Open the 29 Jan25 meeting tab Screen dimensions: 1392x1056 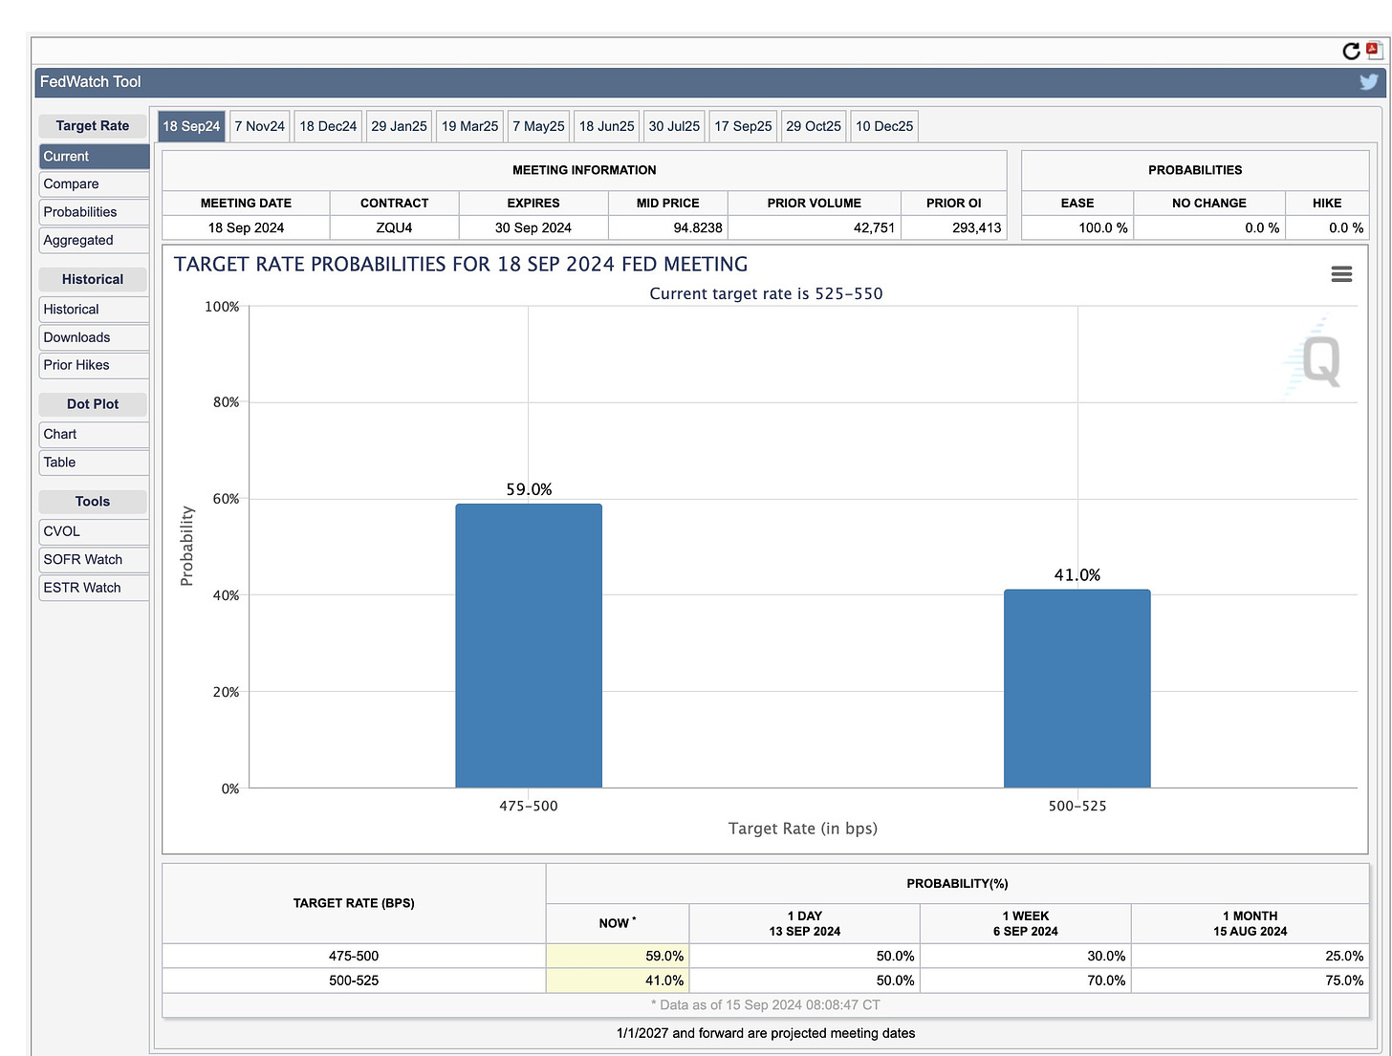pos(399,126)
